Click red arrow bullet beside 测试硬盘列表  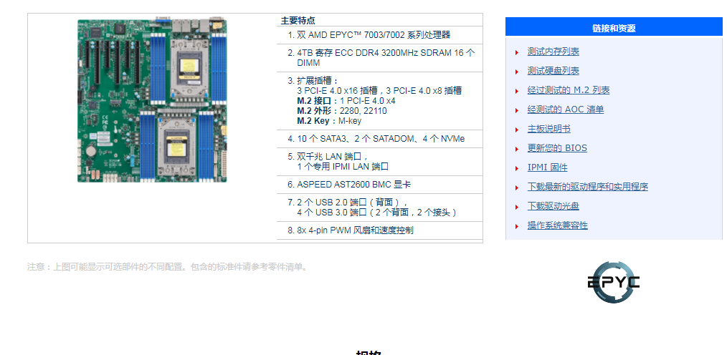(517, 72)
